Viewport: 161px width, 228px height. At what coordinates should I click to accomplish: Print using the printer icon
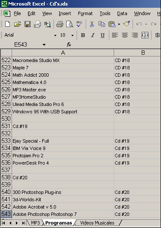[60, 24]
